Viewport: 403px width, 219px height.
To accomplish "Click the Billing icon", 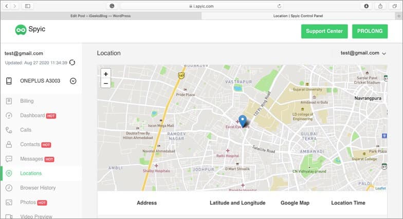I will point(9,101).
